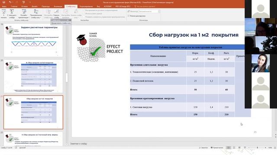The height and width of the screenshot is (155, 277).
Task: Open the undo history dropdown arrow
Action: (13, 2)
